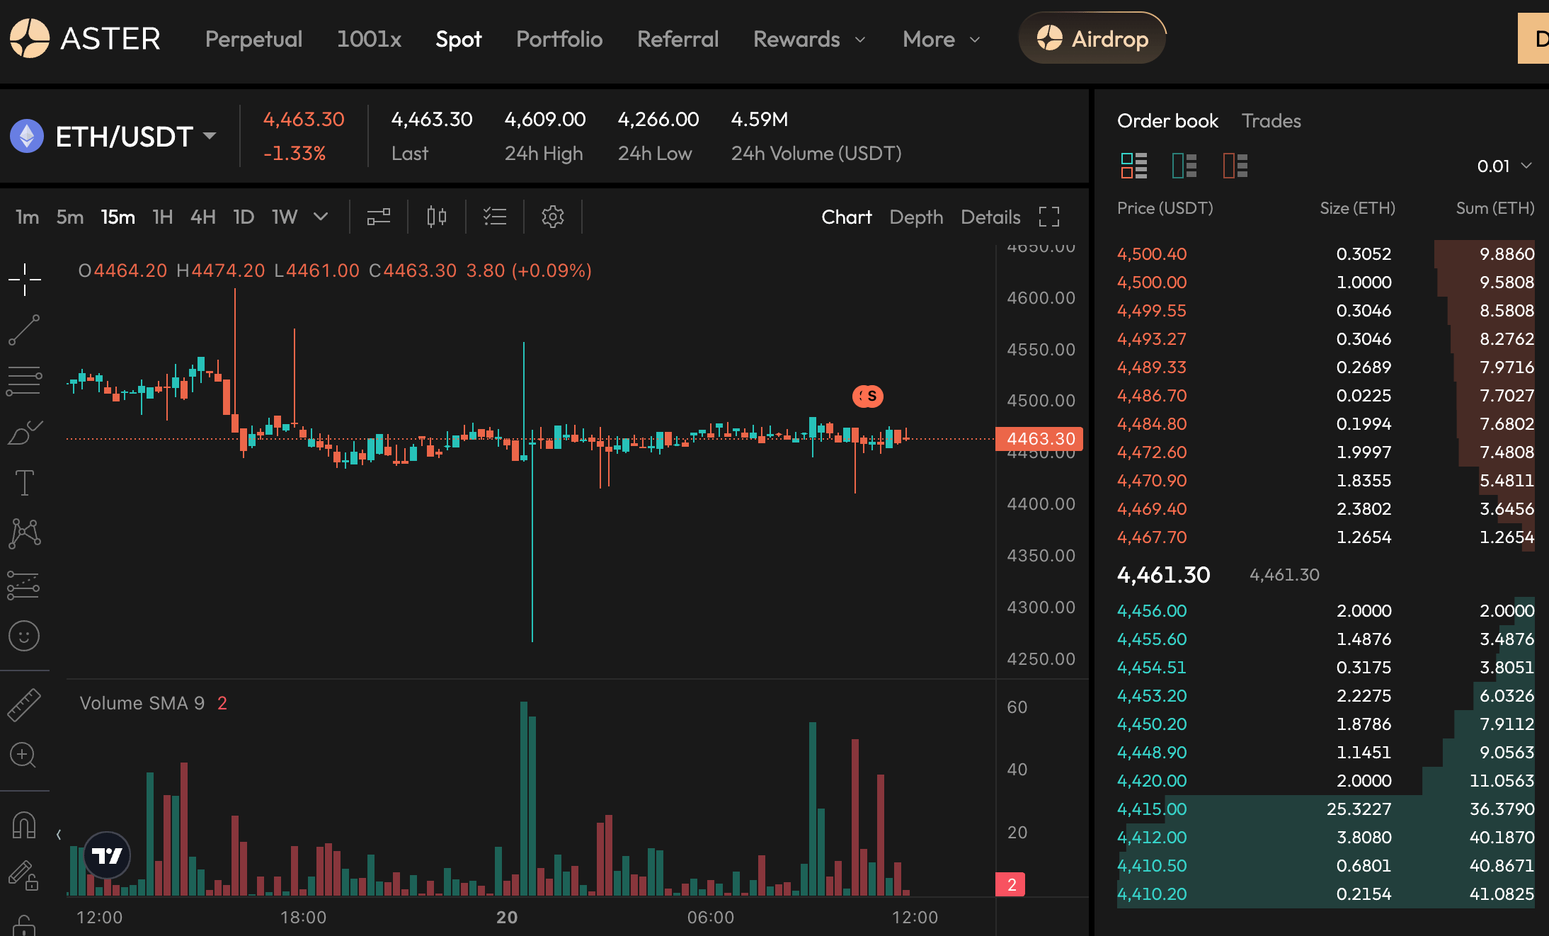Switch chart to Depth view
The image size is (1549, 936).
(x=916, y=217)
